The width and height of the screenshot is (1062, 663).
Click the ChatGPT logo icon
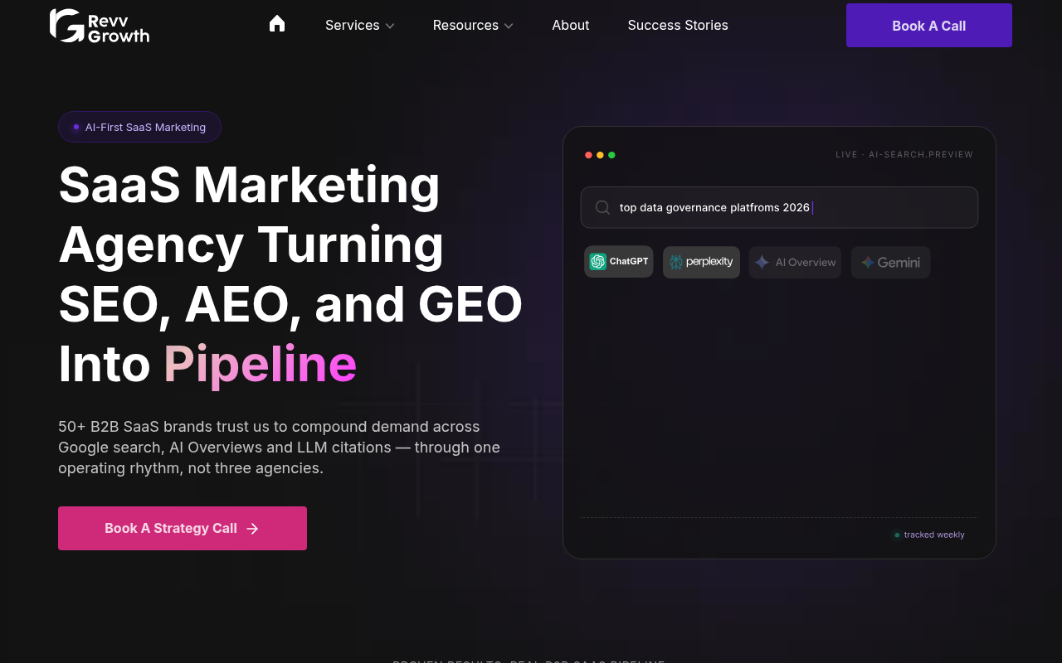598,262
